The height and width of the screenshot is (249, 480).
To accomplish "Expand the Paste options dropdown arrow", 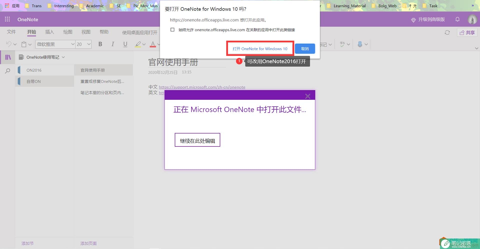I will [x=30, y=44].
